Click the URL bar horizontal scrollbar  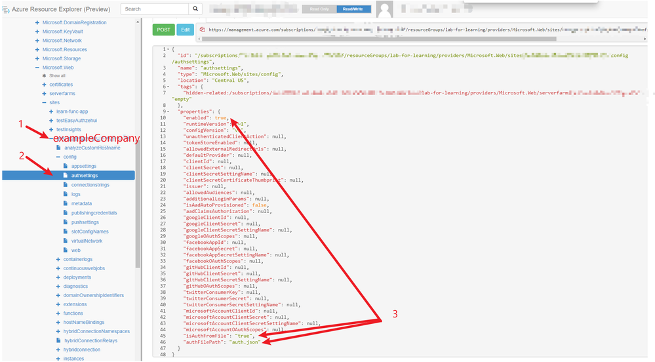tap(380, 39)
